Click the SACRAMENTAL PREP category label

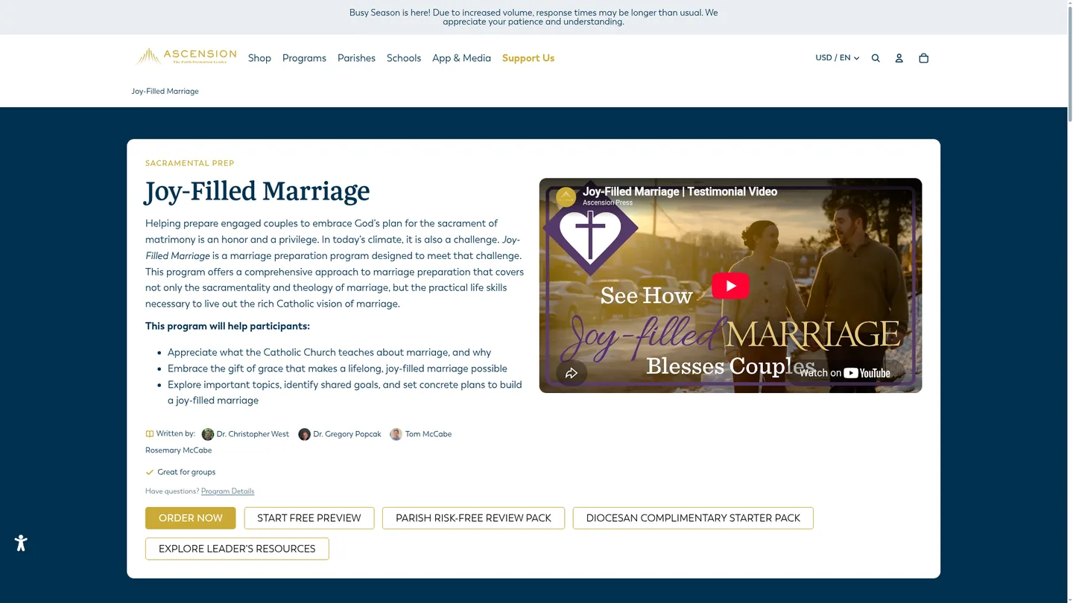[190, 163]
